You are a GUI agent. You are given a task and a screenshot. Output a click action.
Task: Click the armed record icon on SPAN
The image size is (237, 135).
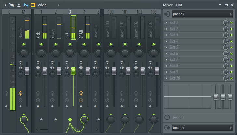pos(81,93)
